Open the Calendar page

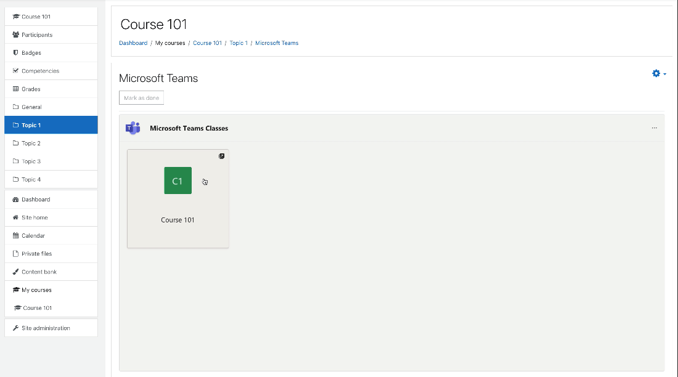tap(51, 235)
